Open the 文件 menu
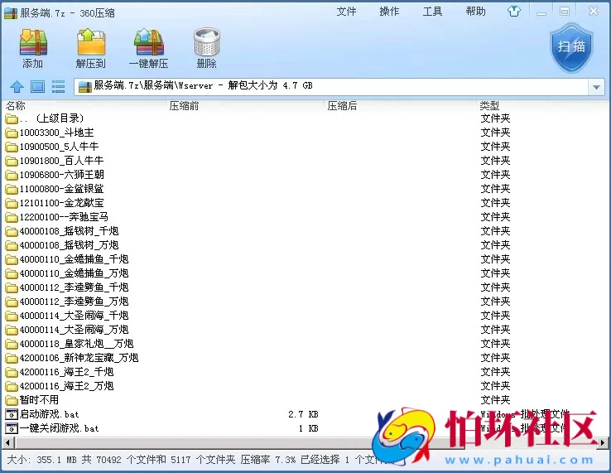 pyautogui.click(x=346, y=12)
